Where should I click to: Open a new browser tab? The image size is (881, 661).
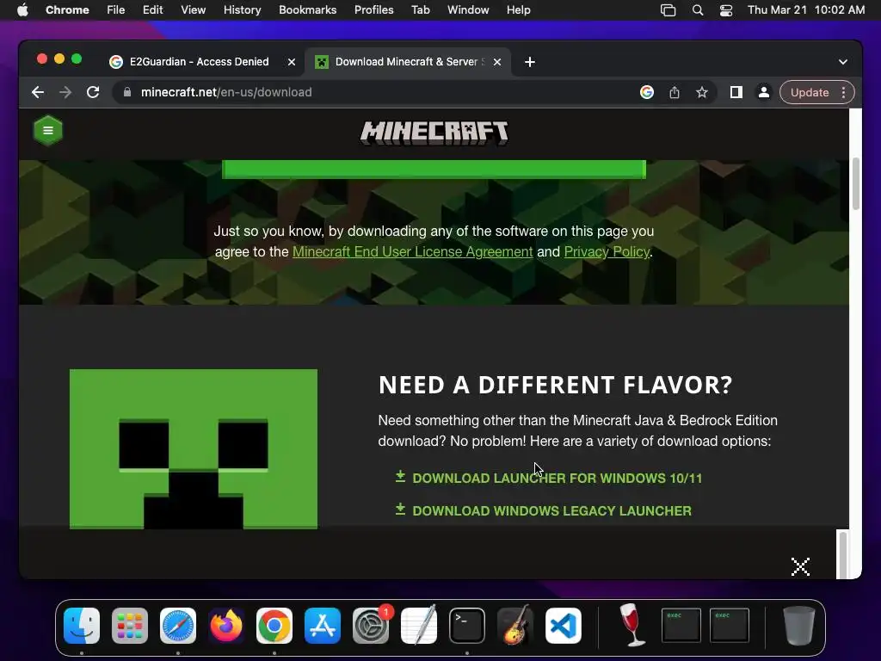tap(530, 62)
